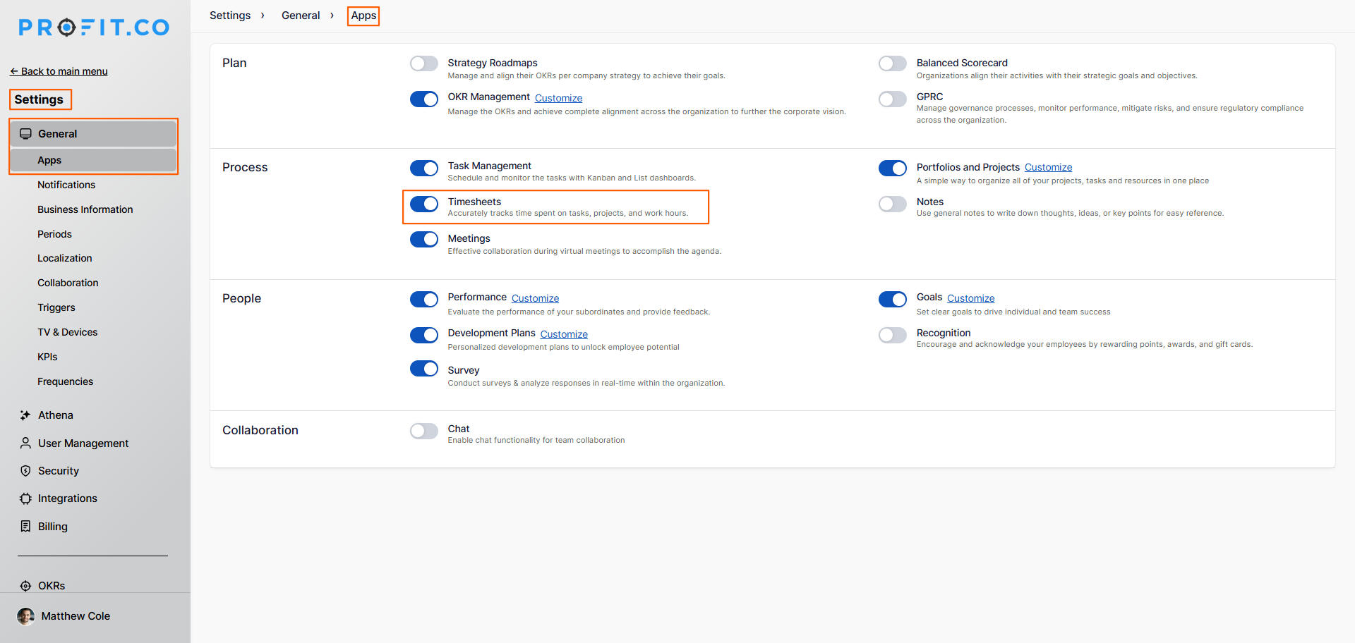Open the Notifications settings page

(x=66, y=185)
